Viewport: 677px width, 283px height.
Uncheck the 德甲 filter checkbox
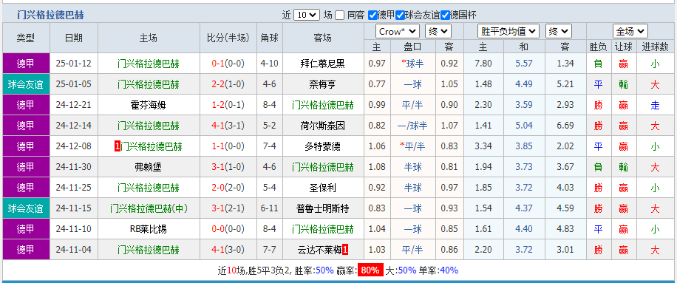click(372, 15)
